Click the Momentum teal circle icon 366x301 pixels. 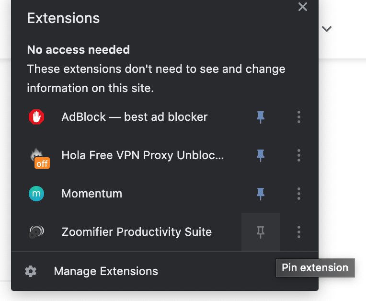(36, 194)
